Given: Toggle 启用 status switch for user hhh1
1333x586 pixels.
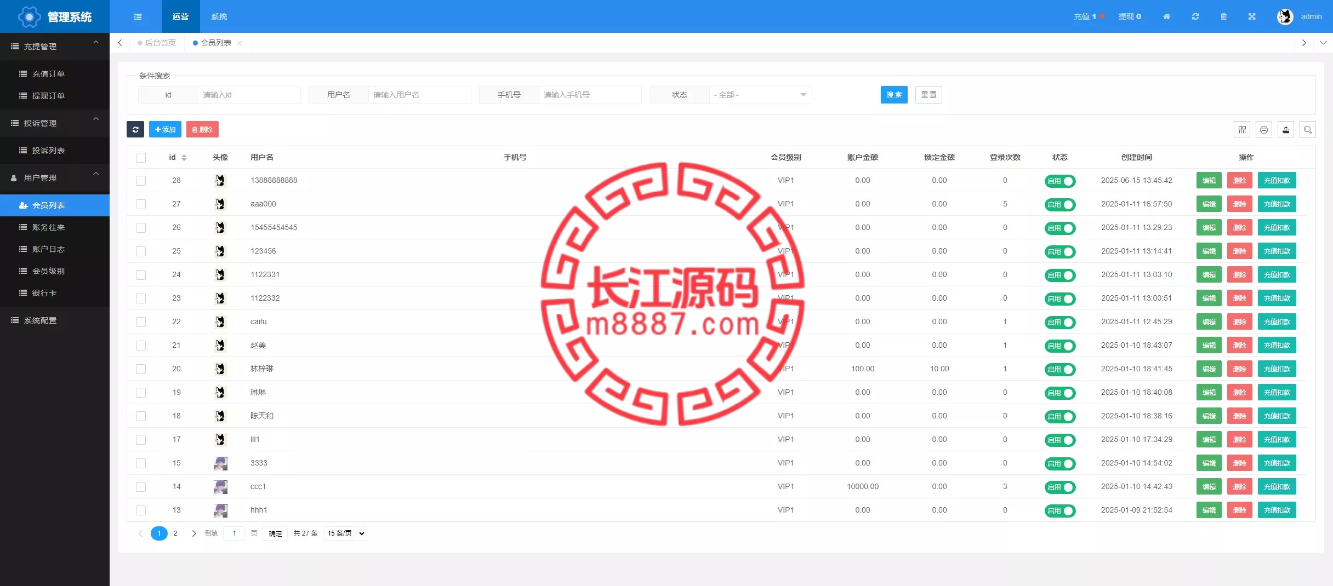Looking at the screenshot, I should (1060, 511).
